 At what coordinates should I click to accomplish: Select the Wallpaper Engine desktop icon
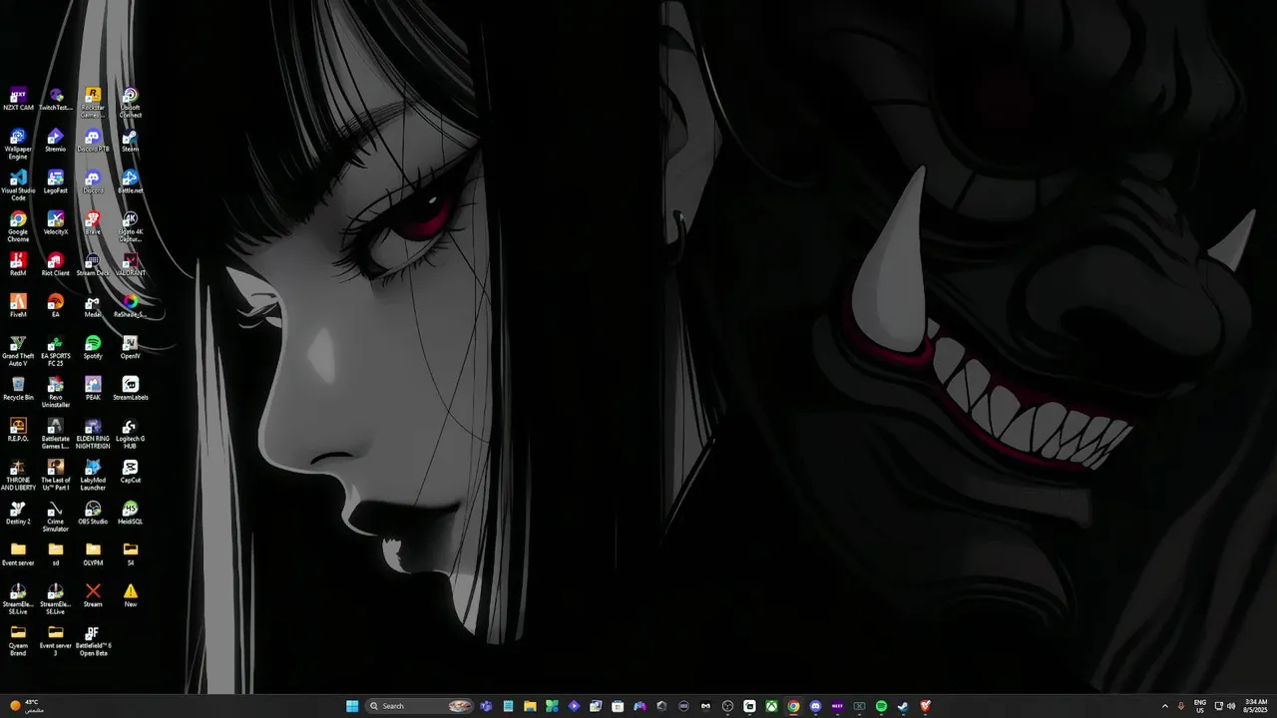tap(18, 144)
